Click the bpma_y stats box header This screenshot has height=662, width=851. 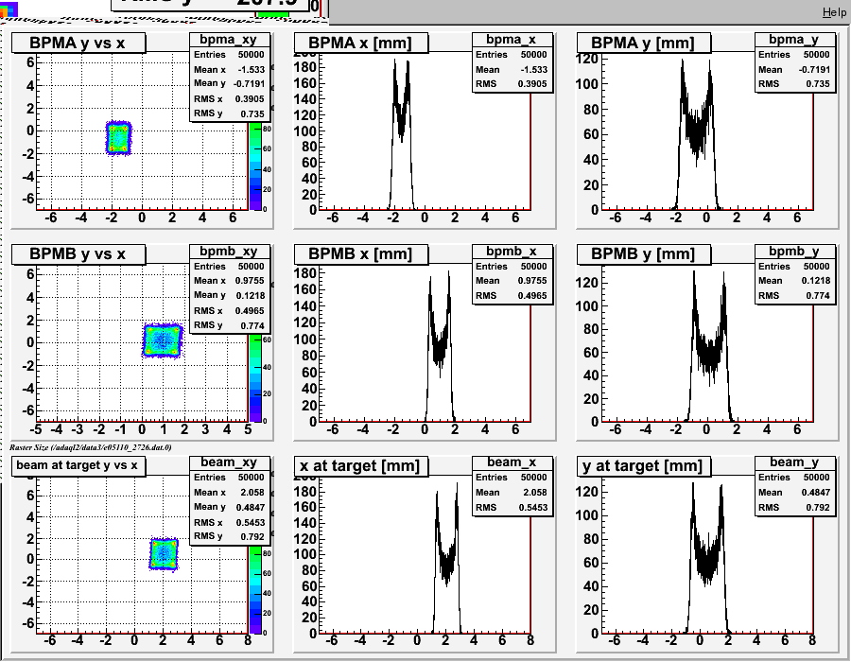pos(795,40)
